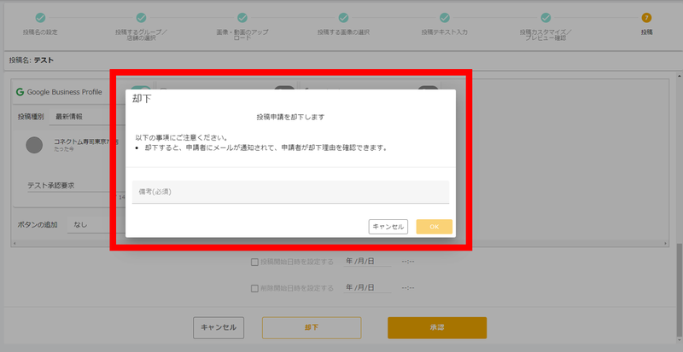Enable the 削除開始日時を設定する checkbox
The width and height of the screenshot is (683, 352).
[x=254, y=288]
